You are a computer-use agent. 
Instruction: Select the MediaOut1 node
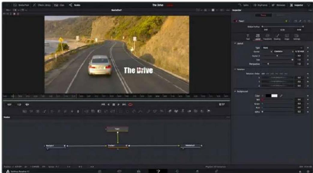(x=190, y=146)
